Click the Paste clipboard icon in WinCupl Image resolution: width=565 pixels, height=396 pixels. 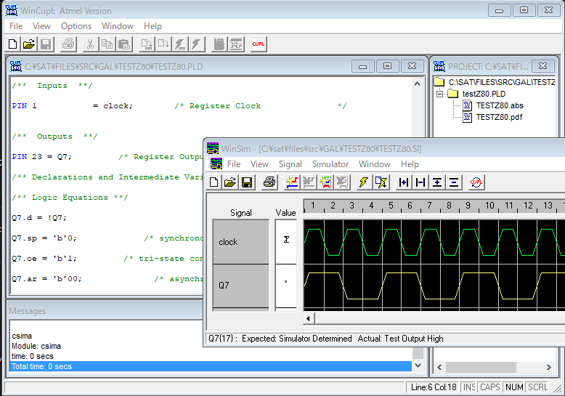124,44
